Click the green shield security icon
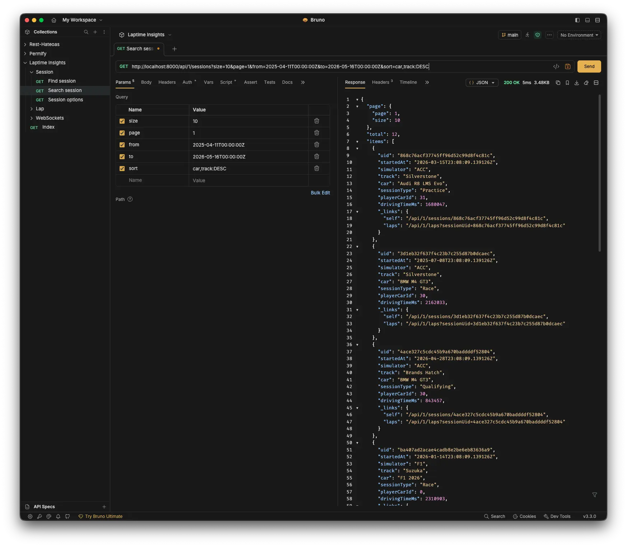The height and width of the screenshot is (547, 627). (x=538, y=35)
